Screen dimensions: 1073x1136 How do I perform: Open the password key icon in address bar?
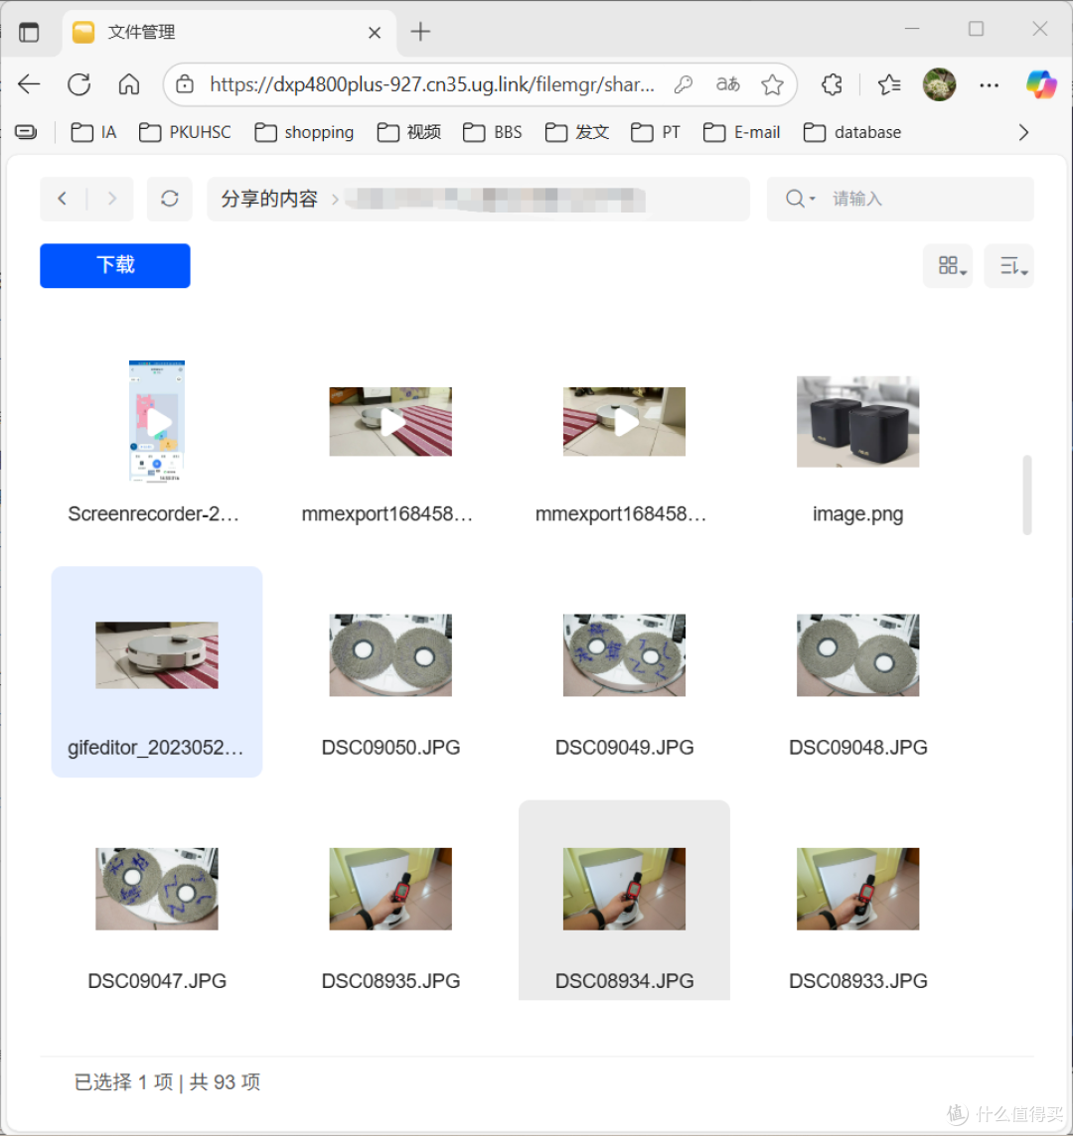click(683, 84)
